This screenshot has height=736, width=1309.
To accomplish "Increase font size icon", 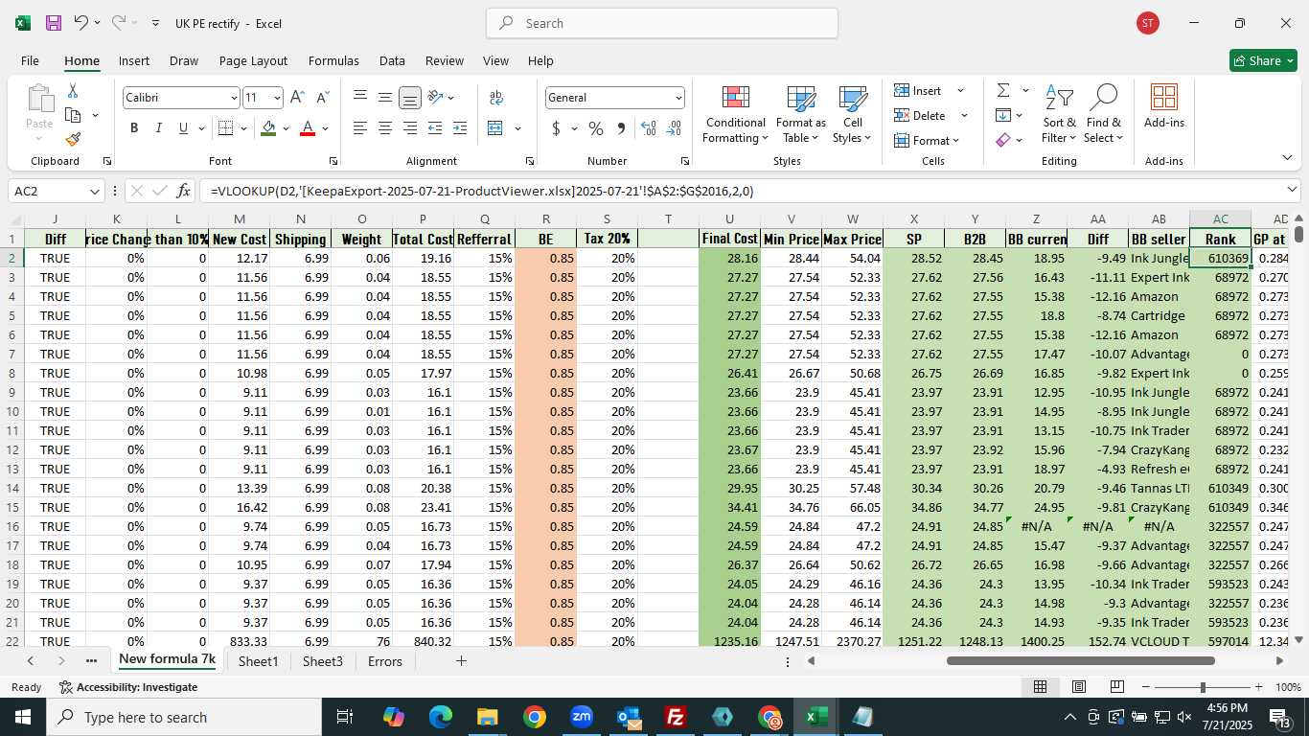I will (x=297, y=98).
